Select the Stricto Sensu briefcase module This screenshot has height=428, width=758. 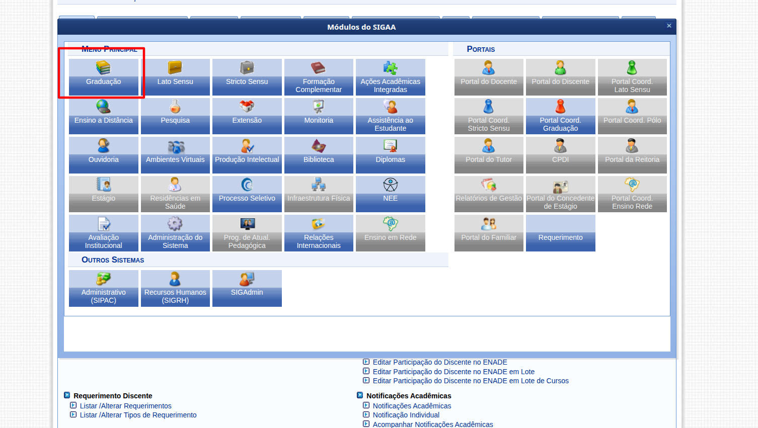(247, 77)
